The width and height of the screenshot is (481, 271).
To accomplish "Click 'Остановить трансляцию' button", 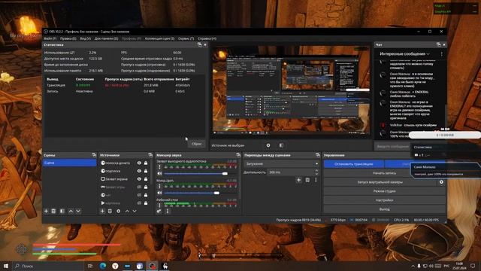I will 354,164.
